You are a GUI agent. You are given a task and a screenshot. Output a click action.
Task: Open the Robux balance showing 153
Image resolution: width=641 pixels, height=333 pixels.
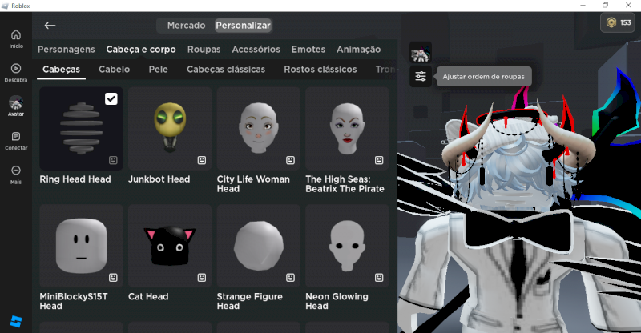619,23
